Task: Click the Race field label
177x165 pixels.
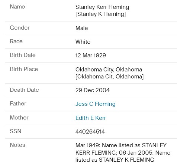Action: tap(16, 41)
